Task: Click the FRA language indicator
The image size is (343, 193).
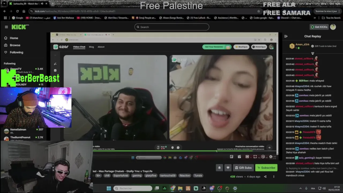Action: (x=313, y=188)
